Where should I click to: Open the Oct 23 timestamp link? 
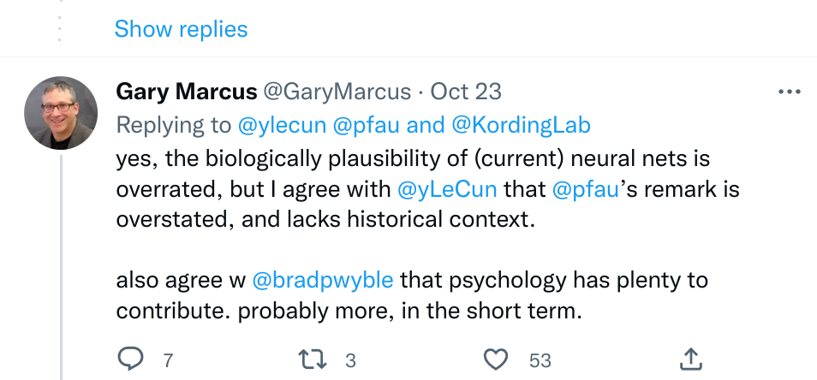point(466,92)
